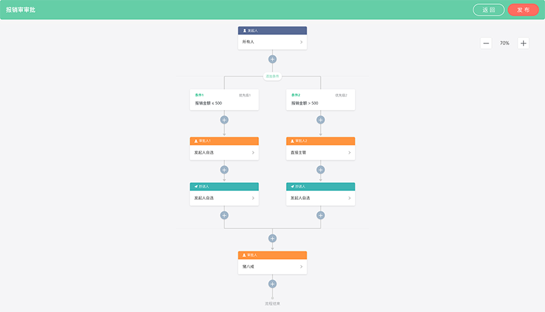Expand the 猪八戒 approver node chevron
545x312 pixels.
click(301, 266)
